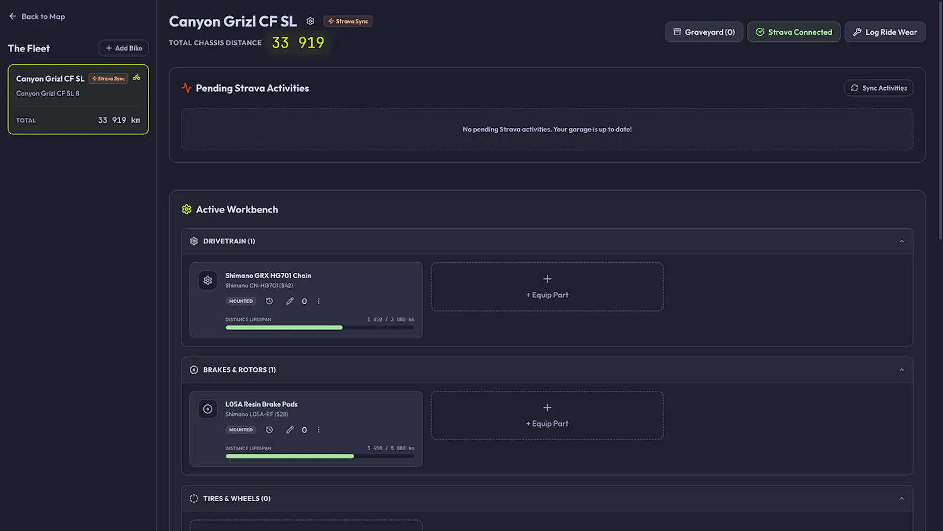Click the back arrow icon next to Back to Map
This screenshot has height=531, width=943.
[x=13, y=17]
